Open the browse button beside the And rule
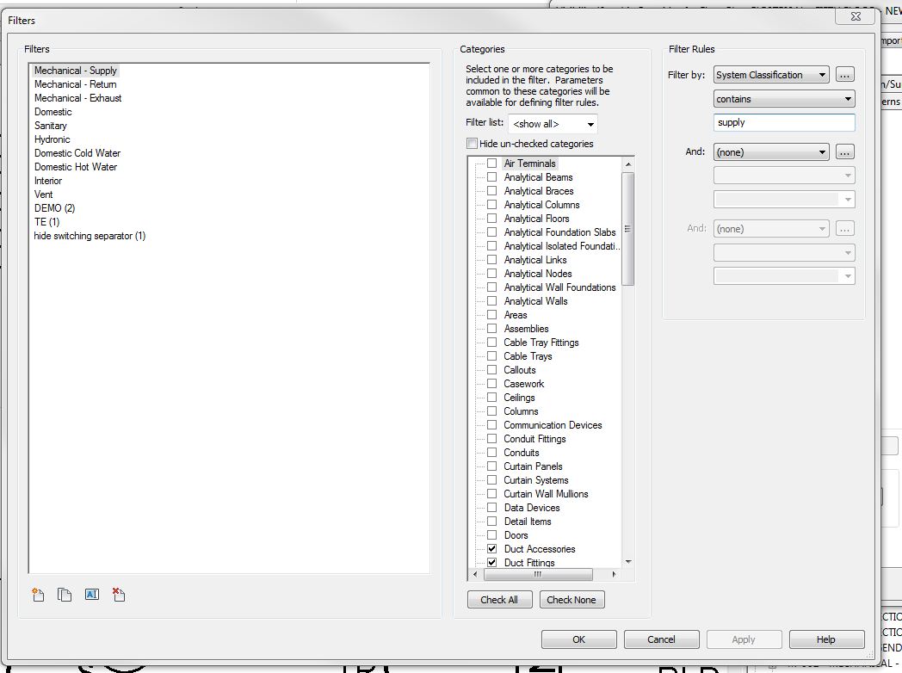The width and height of the screenshot is (902, 673). point(844,151)
